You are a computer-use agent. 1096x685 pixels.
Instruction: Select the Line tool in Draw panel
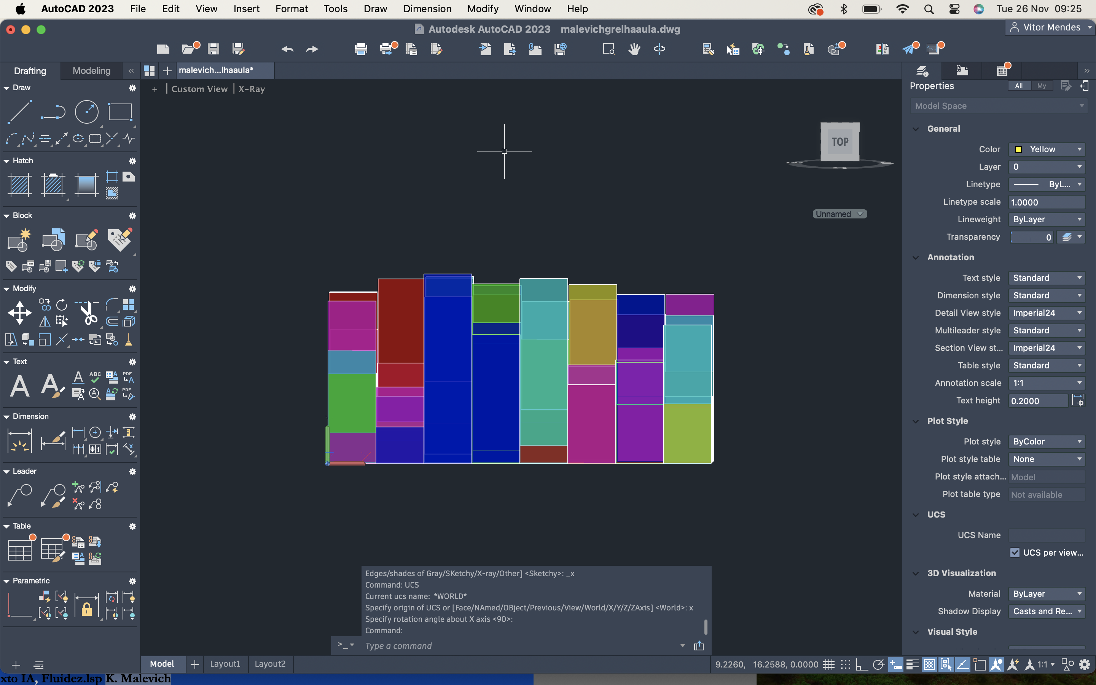(x=19, y=112)
